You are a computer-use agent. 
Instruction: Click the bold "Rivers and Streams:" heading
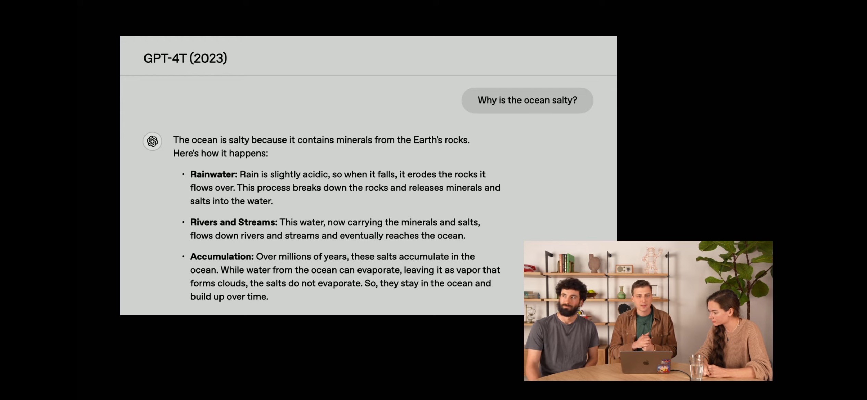point(234,222)
